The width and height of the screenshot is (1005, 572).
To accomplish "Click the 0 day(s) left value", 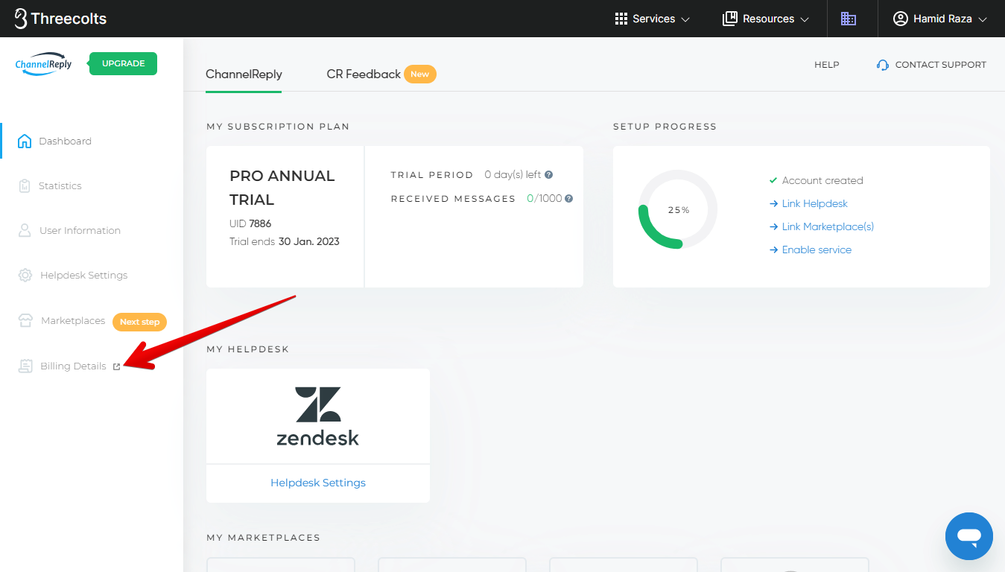I will (513, 175).
